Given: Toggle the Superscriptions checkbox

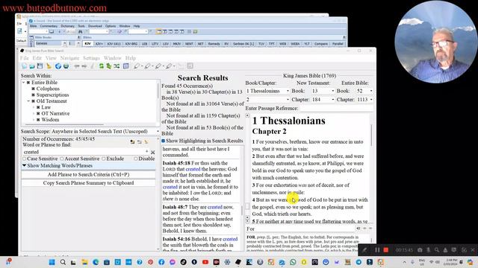Looking at the screenshot, I should 33,95.
